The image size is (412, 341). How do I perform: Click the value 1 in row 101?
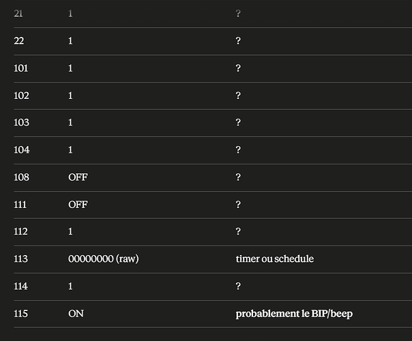pos(70,68)
